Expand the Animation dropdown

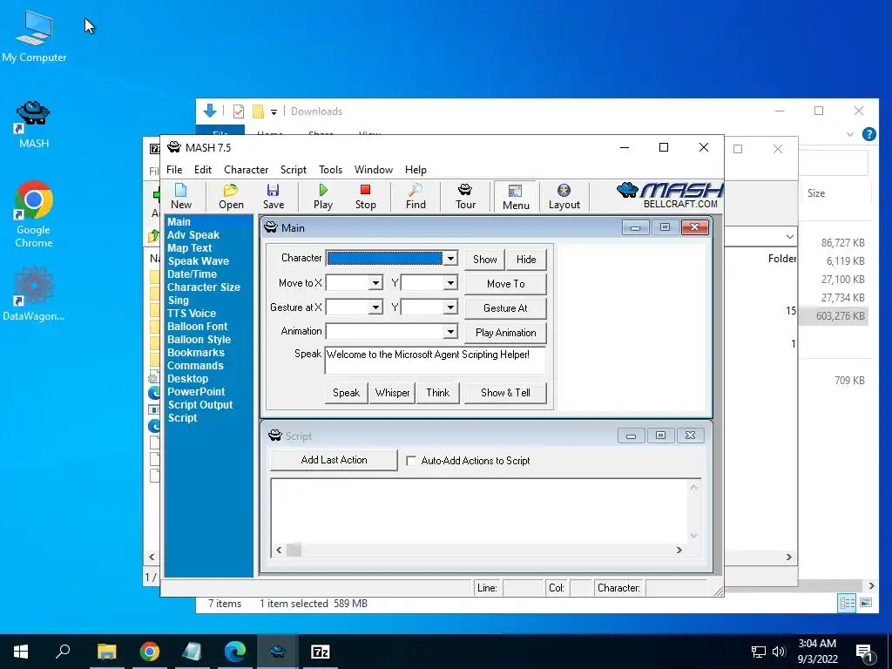pos(450,332)
